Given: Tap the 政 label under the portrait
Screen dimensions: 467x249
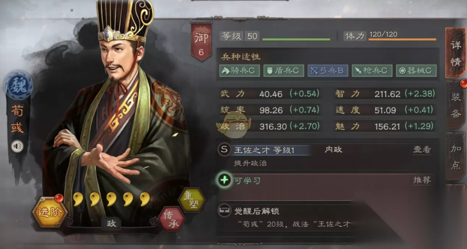Looking at the screenshot, I should point(111,223).
